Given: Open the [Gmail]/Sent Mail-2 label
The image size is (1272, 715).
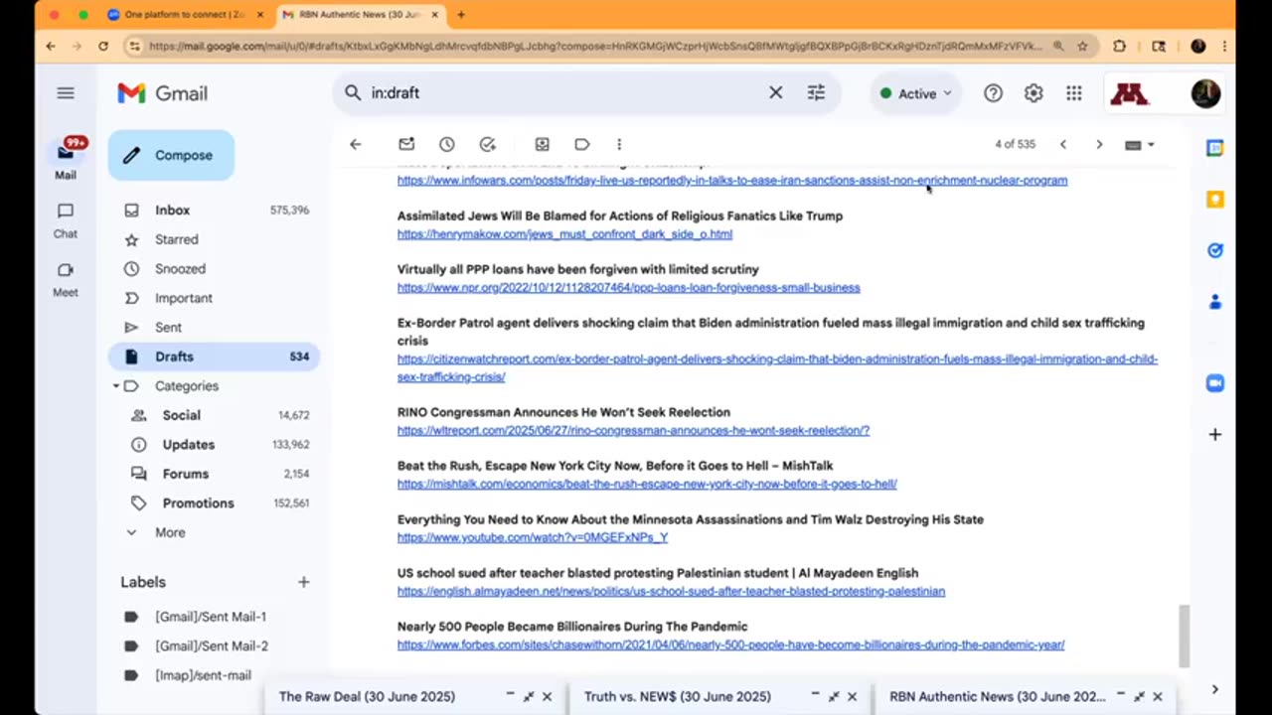Looking at the screenshot, I should point(214,646).
